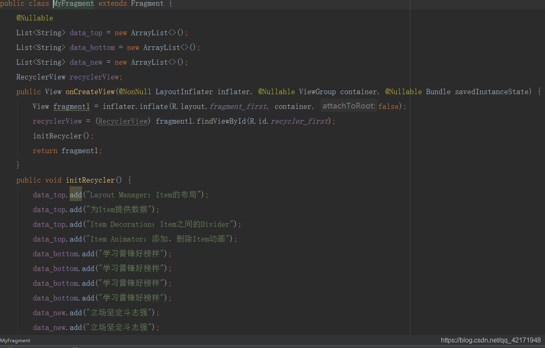The width and height of the screenshot is (545, 348).
Task: Click the initRecycler method declaration name
Action: pyautogui.click(x=90, y=180)
